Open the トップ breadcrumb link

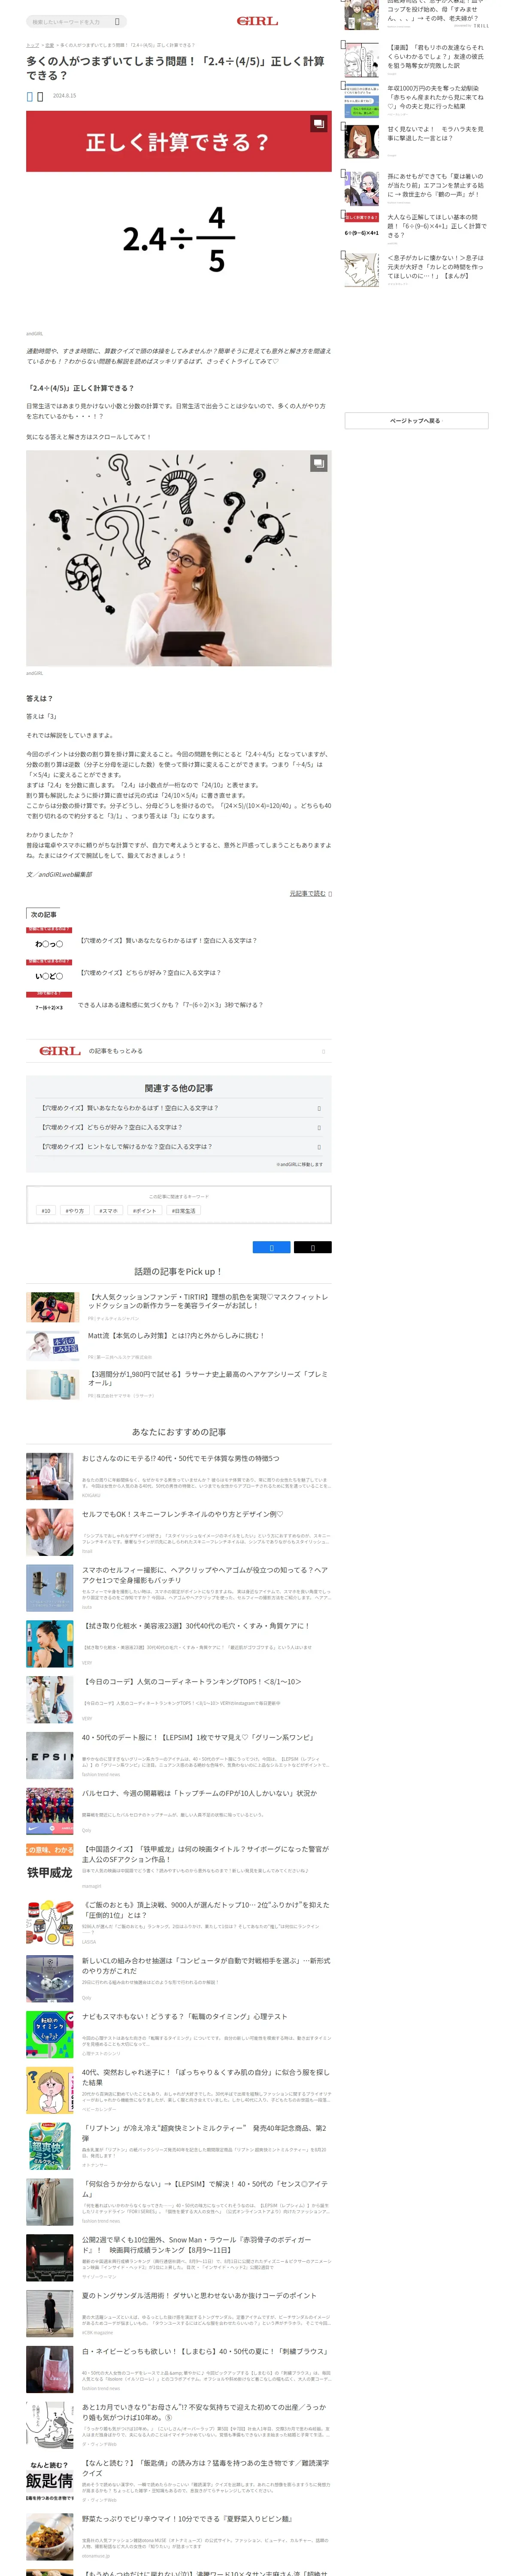32,45
